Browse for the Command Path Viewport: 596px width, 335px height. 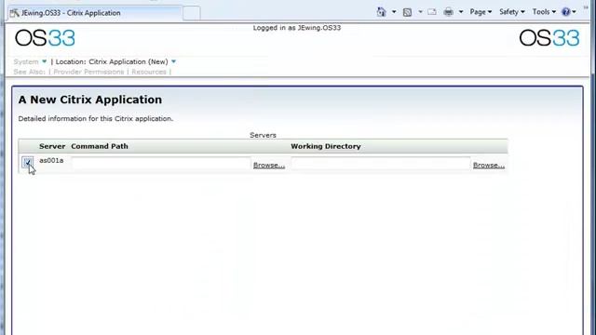(x=269, y=166)
